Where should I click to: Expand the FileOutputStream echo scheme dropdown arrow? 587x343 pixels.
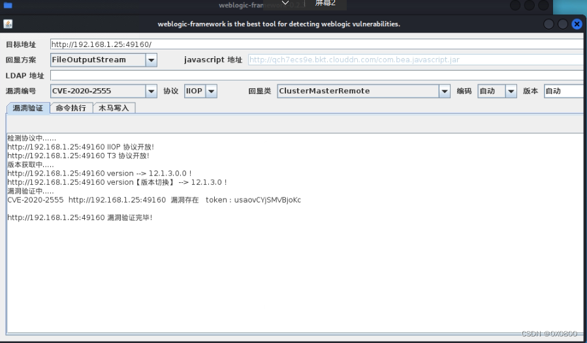(x=151, y=60)
